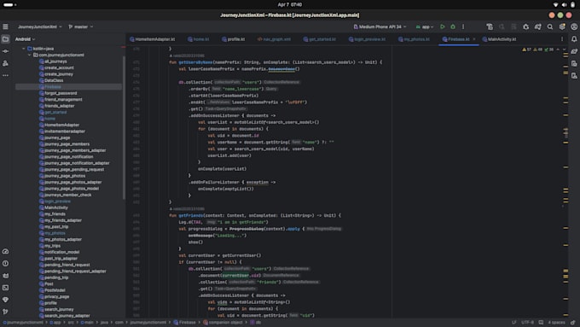This screenshot has height=327, width=580.
Task: Jump to previous highlighted problem arrow
Action: [558, 50]
